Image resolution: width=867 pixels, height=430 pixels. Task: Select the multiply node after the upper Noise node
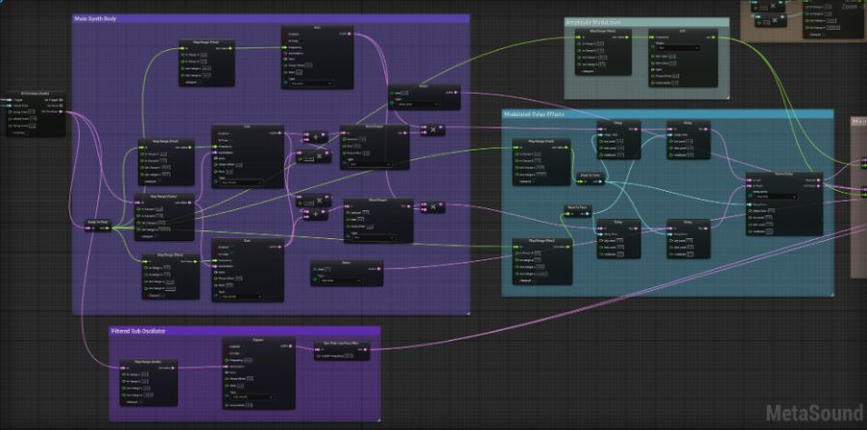(433, 129)
